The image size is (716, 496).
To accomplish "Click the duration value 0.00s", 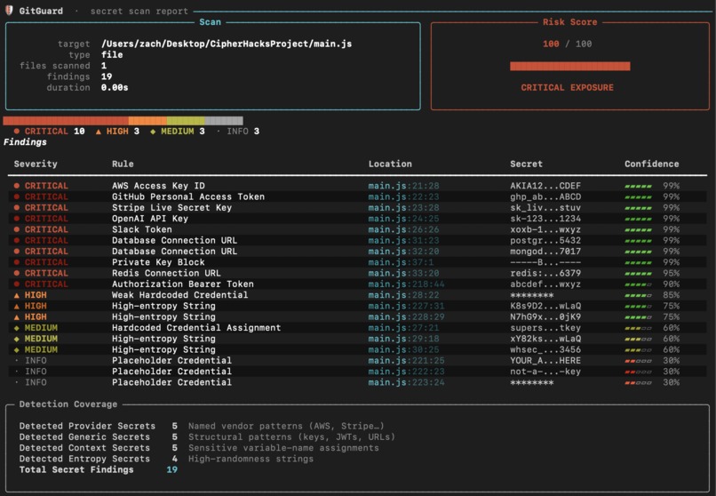I will click(115, 88).
